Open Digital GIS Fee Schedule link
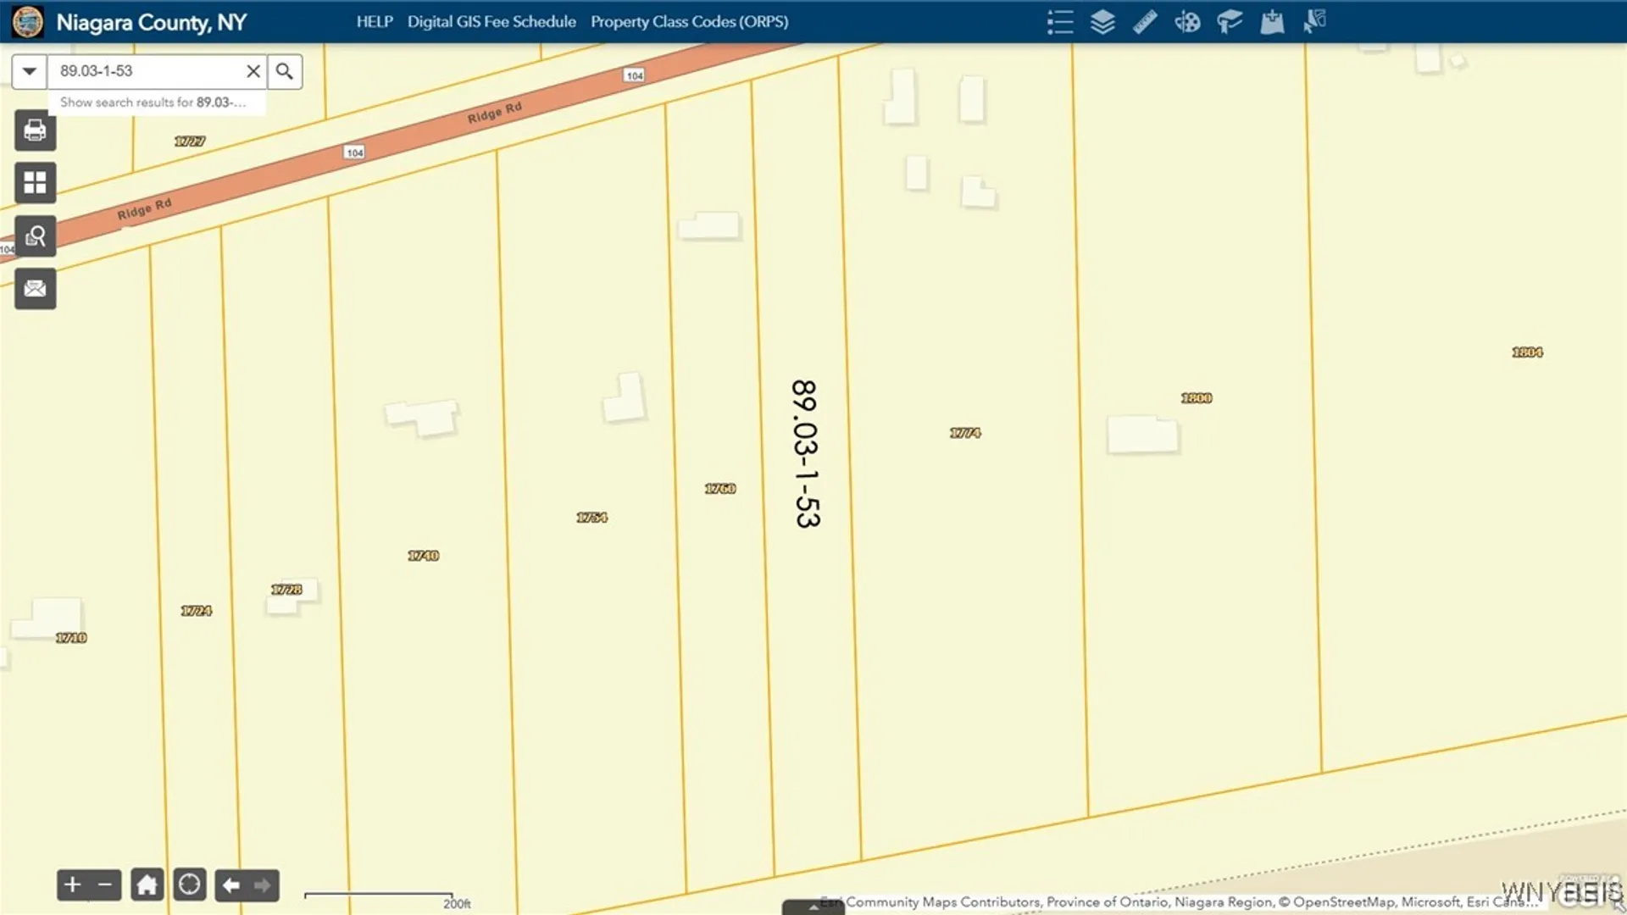Image resolution: width=1627 pixels, height=915 pixels. coord(491,22)
